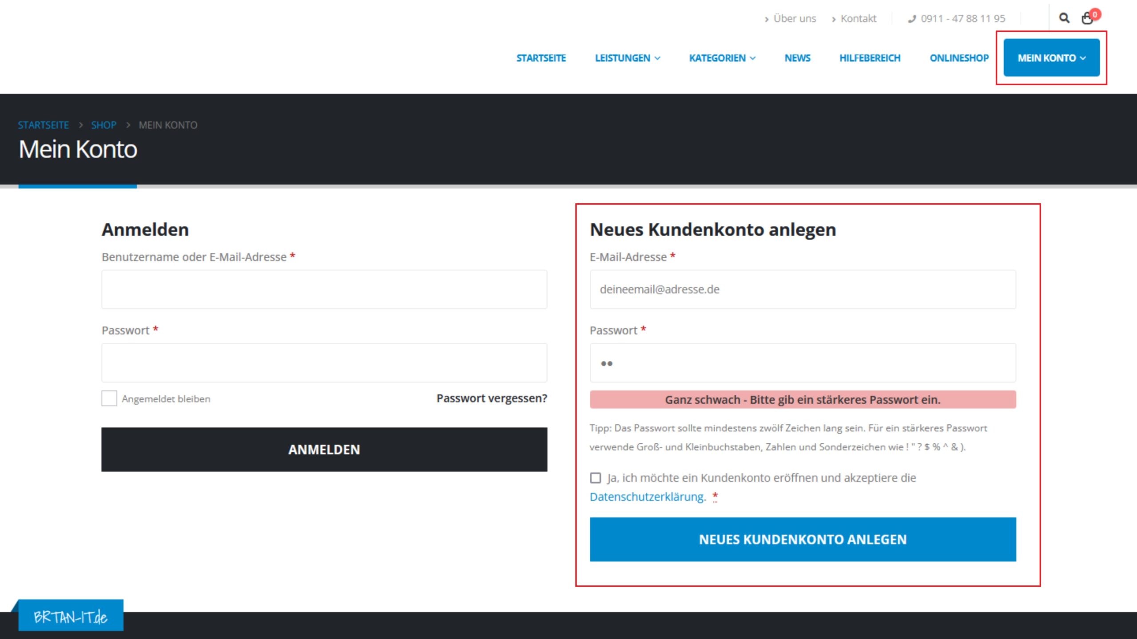This screenshot has width=1137, height=639.
Task: Tick the Angemeldet bleiben checkbox
Action: click(109, 398)
